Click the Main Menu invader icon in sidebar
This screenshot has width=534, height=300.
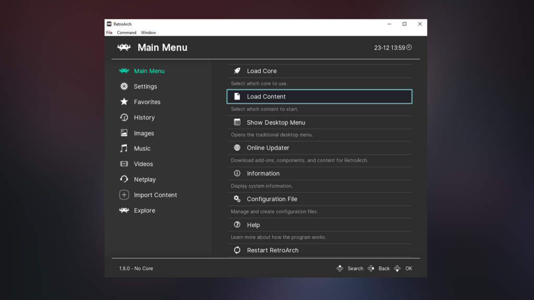pos(124,71)
